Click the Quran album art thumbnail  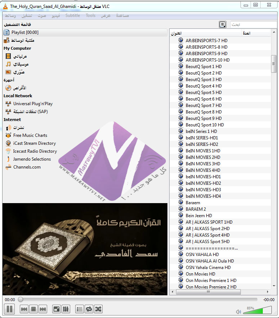pos(85,249)
